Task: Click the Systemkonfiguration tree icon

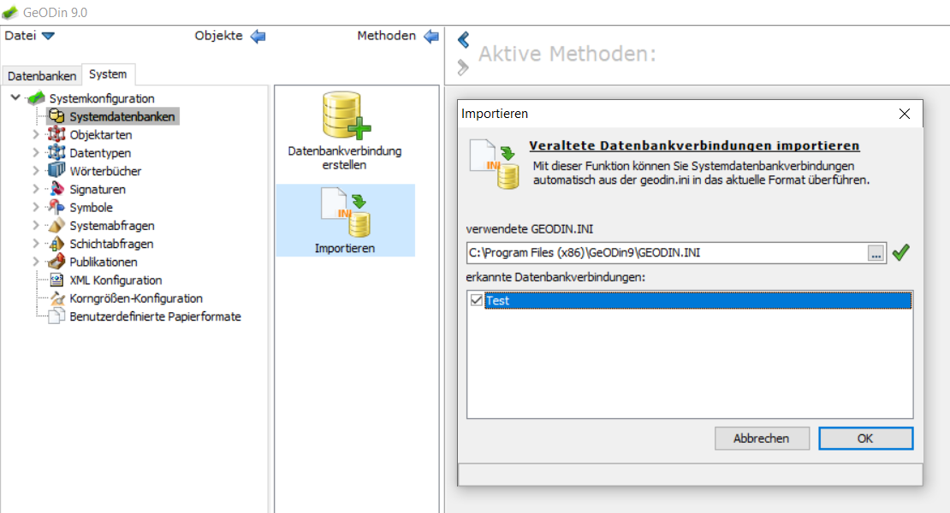Action: (x=36, y=97)
